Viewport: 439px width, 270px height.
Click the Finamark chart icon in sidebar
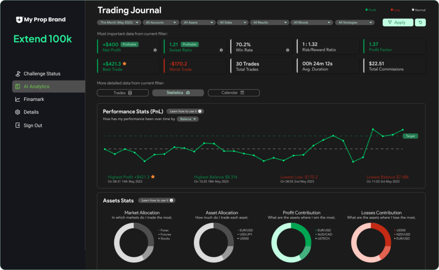pyautogui.click(x=18, y=99)
